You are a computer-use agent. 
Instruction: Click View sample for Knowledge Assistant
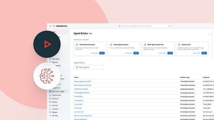click(x=128, y=53)
